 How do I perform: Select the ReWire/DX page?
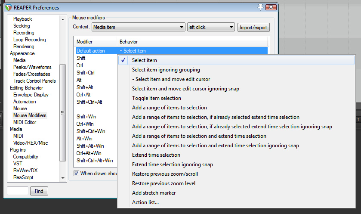pyautogui.click(x=25, y=171)
